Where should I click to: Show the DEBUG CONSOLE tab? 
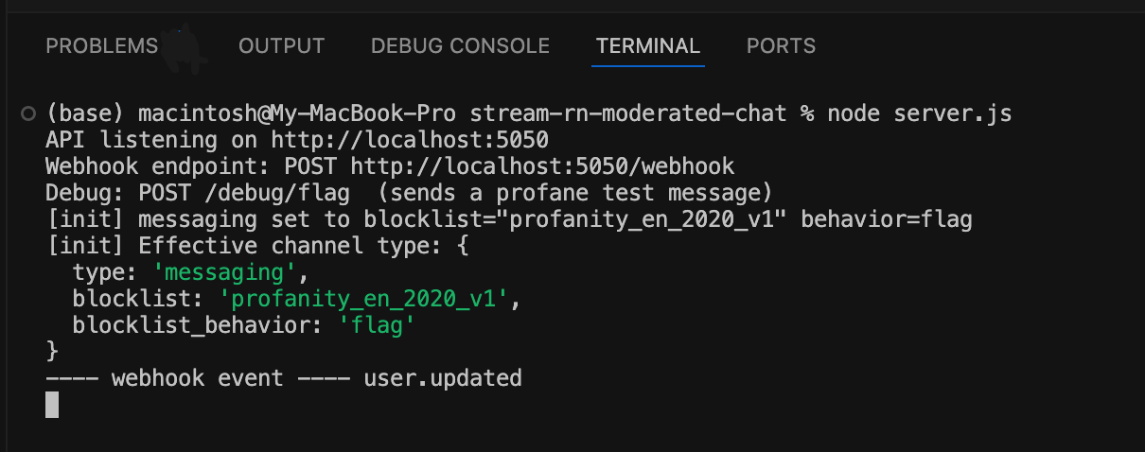460,45
